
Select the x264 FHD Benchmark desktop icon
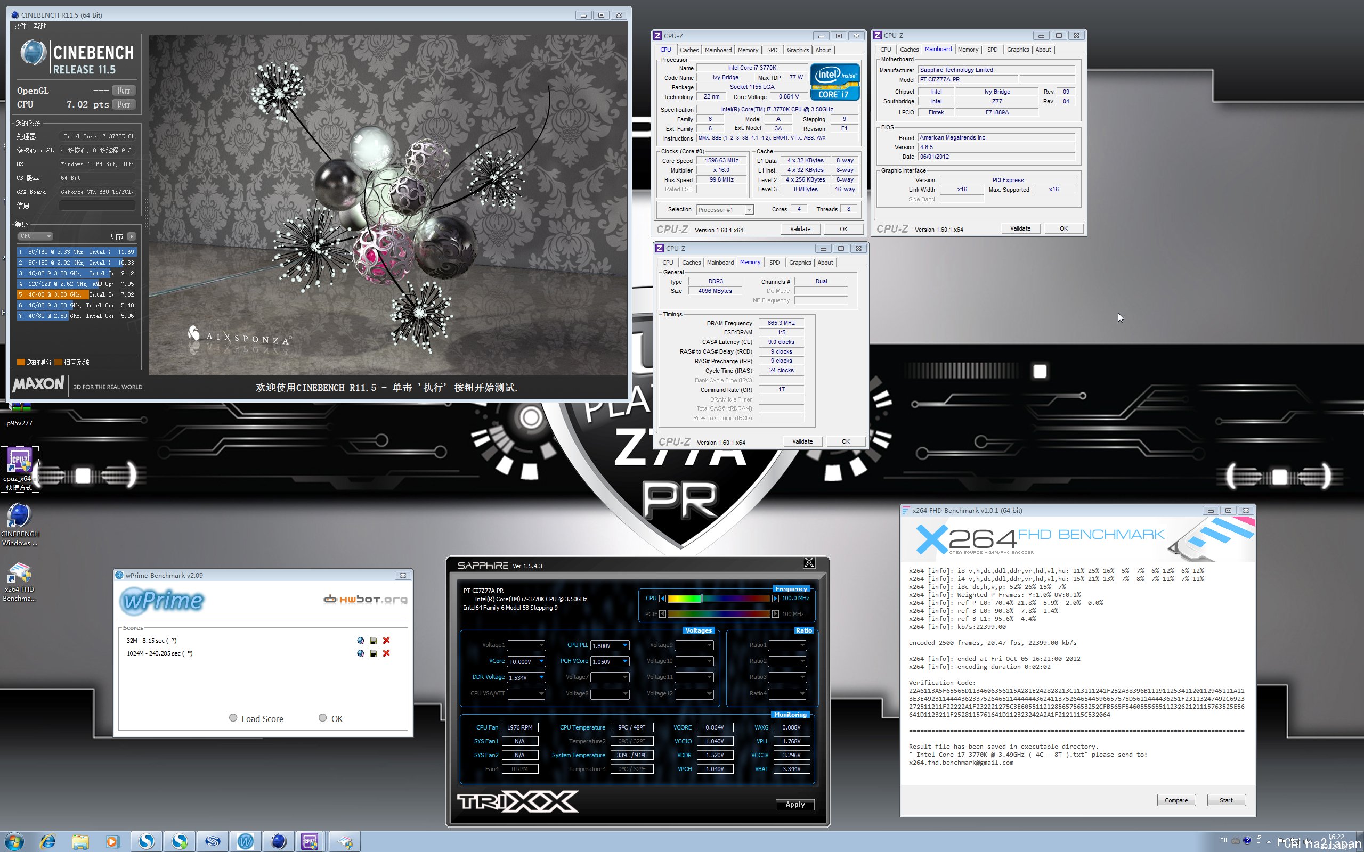click(x=20, y=581)
